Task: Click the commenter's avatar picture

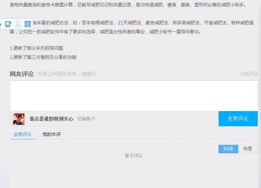Action: click(19, 119)
